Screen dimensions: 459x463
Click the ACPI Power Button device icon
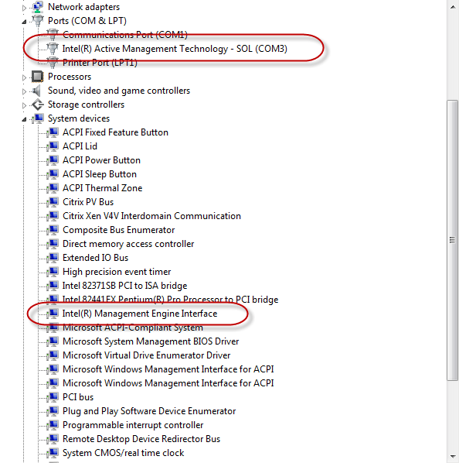click(53, 160)
